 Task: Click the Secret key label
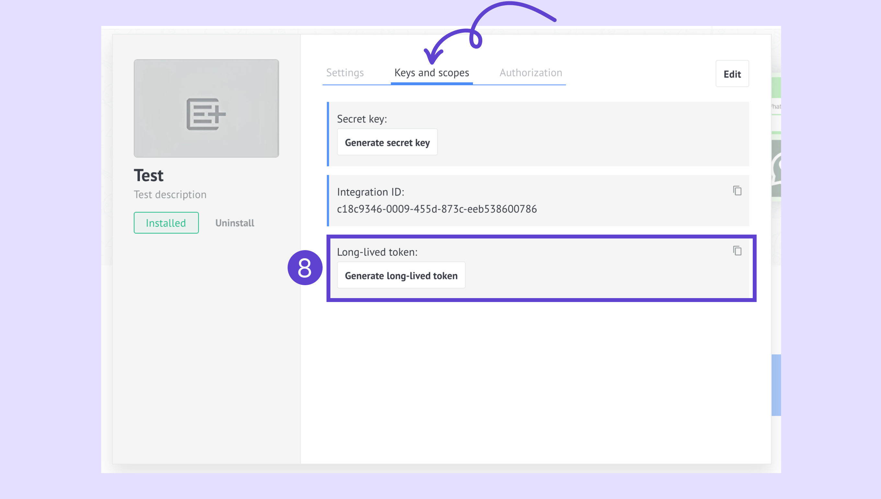(x=362, y=119)
